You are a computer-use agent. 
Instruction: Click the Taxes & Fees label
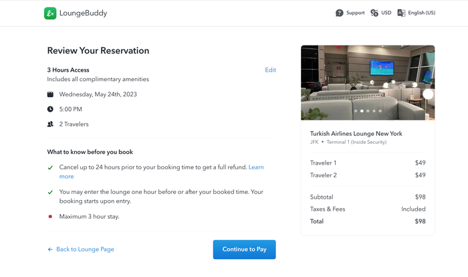click(x=328, y=209)
